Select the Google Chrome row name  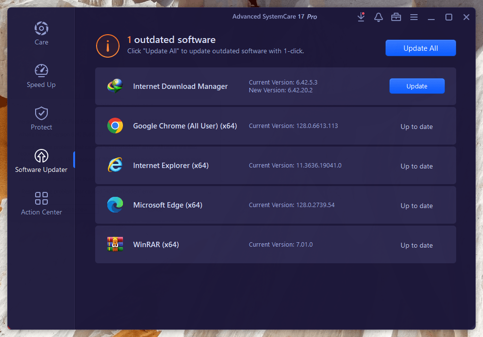(x=185, y=126)
